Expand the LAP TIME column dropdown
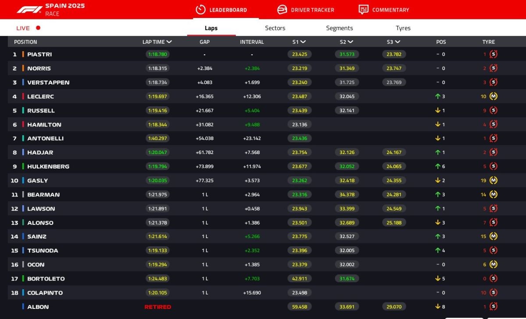Viewport: 526px width, 319px height. coord(169,42)
